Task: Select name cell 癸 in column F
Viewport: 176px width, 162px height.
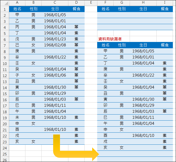Action: (105, 87)
